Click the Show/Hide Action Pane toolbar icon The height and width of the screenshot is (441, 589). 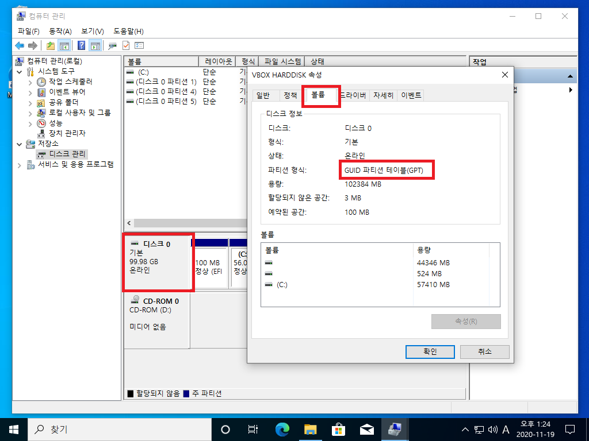[95, 45]
